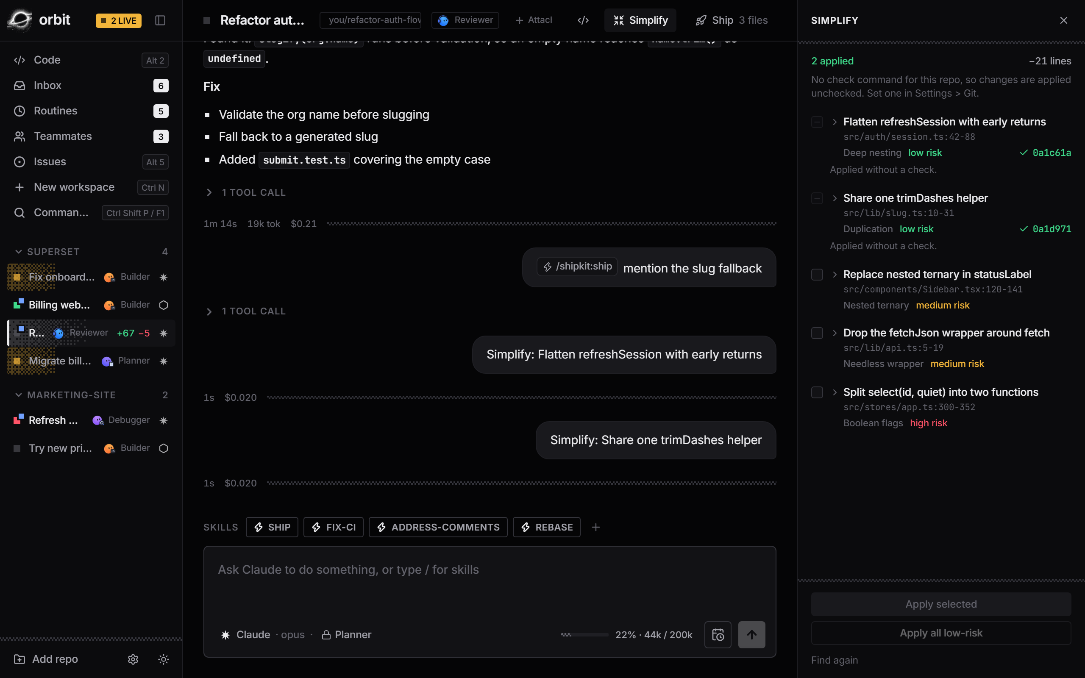
Task: Click Apply selected button
Action: click(x=940, y=604)
